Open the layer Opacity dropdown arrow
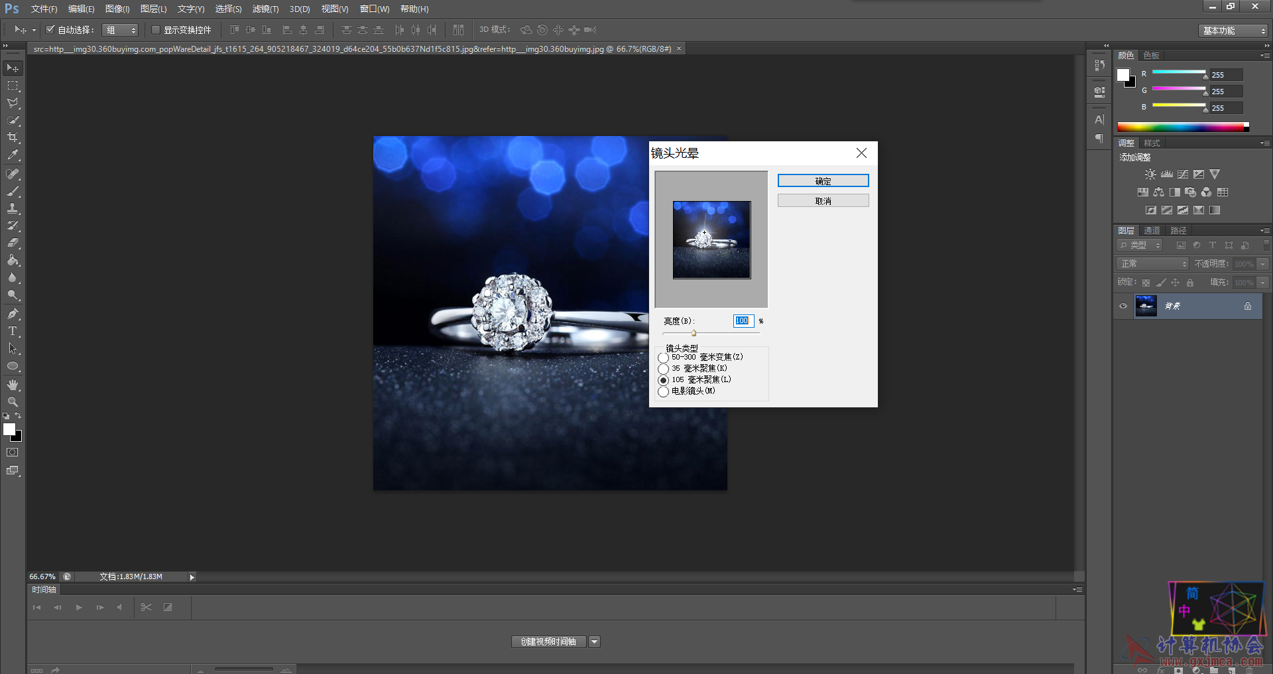 [1263, 264]
